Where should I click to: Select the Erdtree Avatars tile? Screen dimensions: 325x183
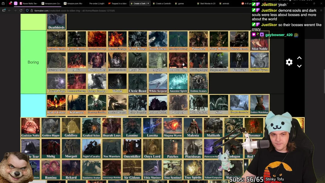pyautogui.click(x=199, y=83)
